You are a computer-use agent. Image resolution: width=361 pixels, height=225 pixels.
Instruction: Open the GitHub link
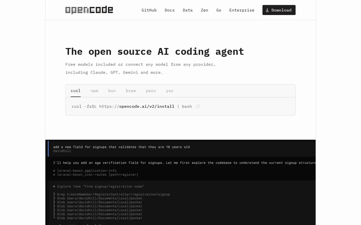tap(149, 10)
